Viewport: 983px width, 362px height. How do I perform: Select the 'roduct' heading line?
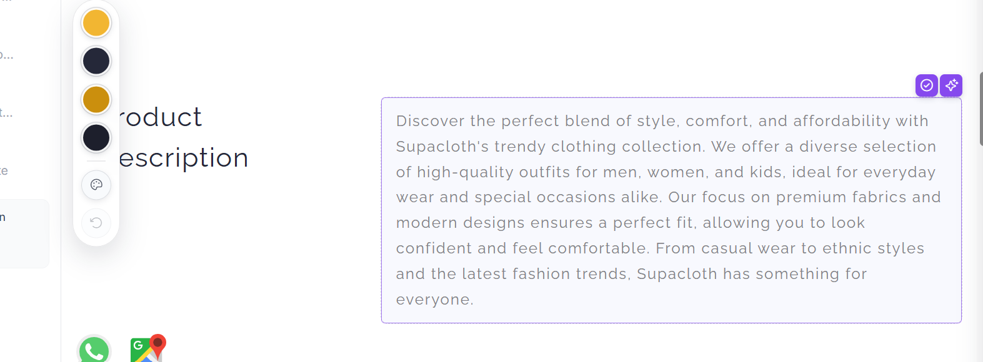(161, 117)
